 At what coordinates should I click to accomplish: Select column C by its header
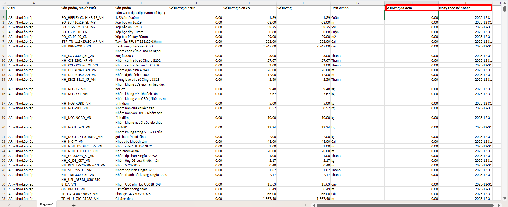pos(142,3)
